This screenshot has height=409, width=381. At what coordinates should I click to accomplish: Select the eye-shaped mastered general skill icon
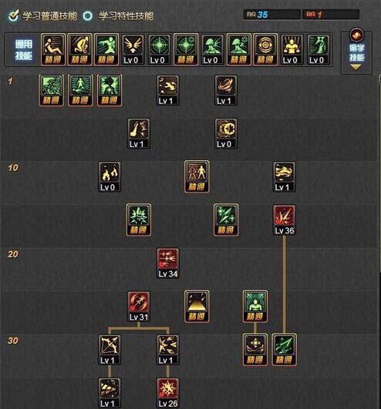(x=265, y=49)
